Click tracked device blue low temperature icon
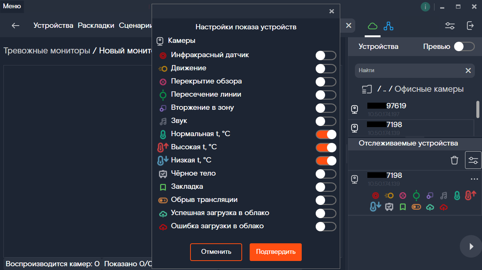482x270 pixels. [x=375, y=206]
